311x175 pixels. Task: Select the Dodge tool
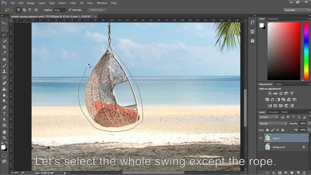[x=4, y=101]
